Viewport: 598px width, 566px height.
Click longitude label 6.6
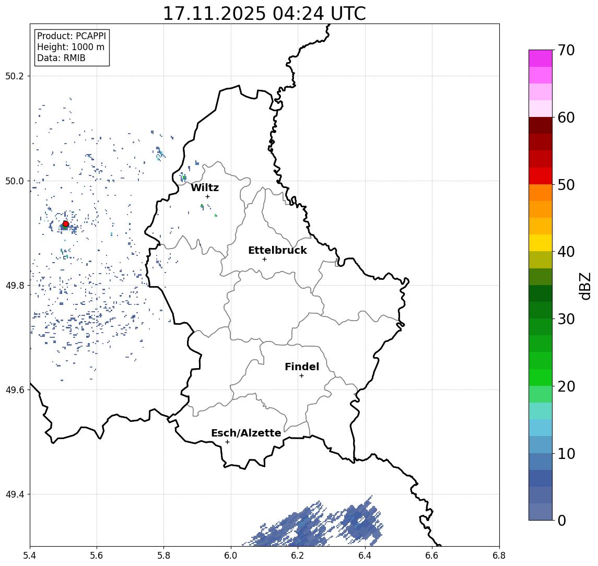pyautogui.click(x=432, y=556)
